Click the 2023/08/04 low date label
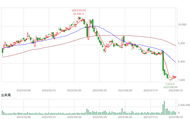The width and height of the screenshot is (190, 119). [x=170, y=87]
